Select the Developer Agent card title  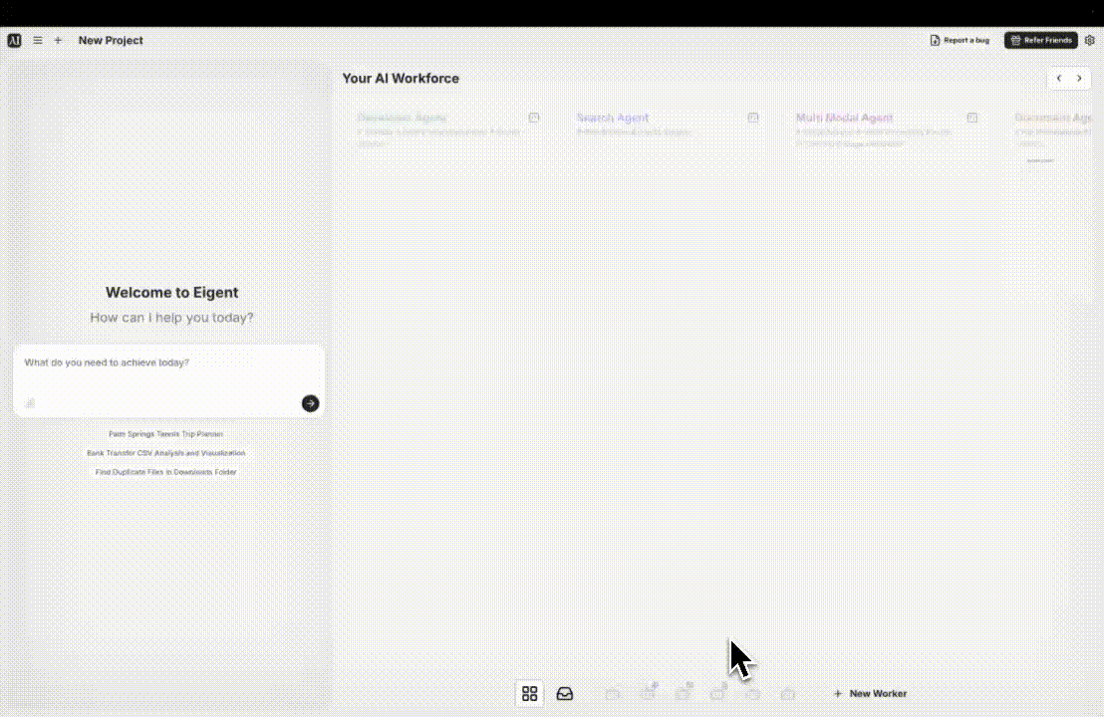tap(402, 118)
